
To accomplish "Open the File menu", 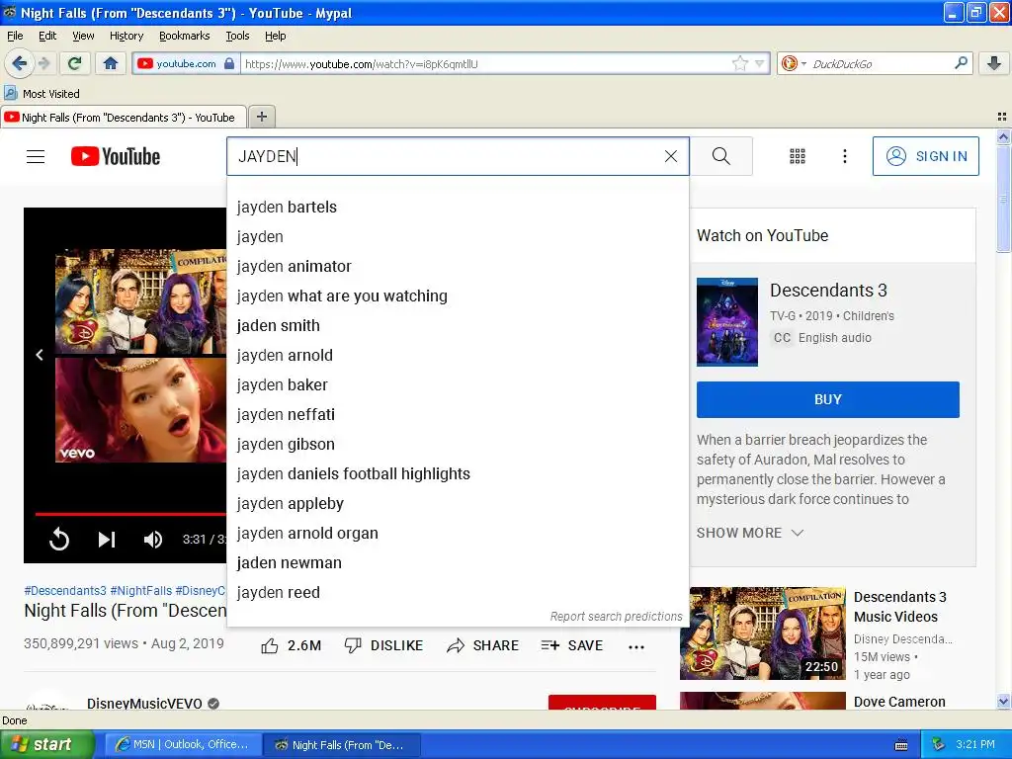I will pyautogui.click(x=15, y=36).
